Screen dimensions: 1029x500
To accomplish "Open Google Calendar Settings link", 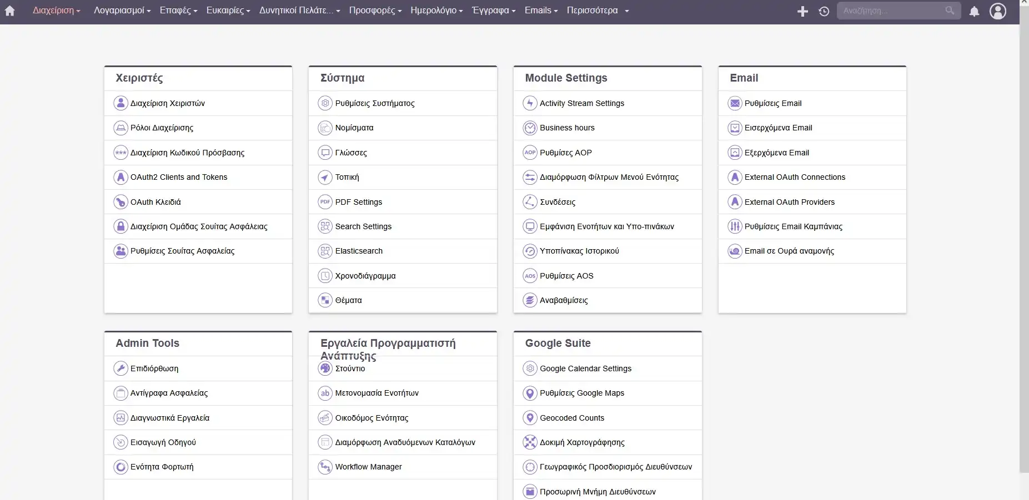I will tap(585, 368).
